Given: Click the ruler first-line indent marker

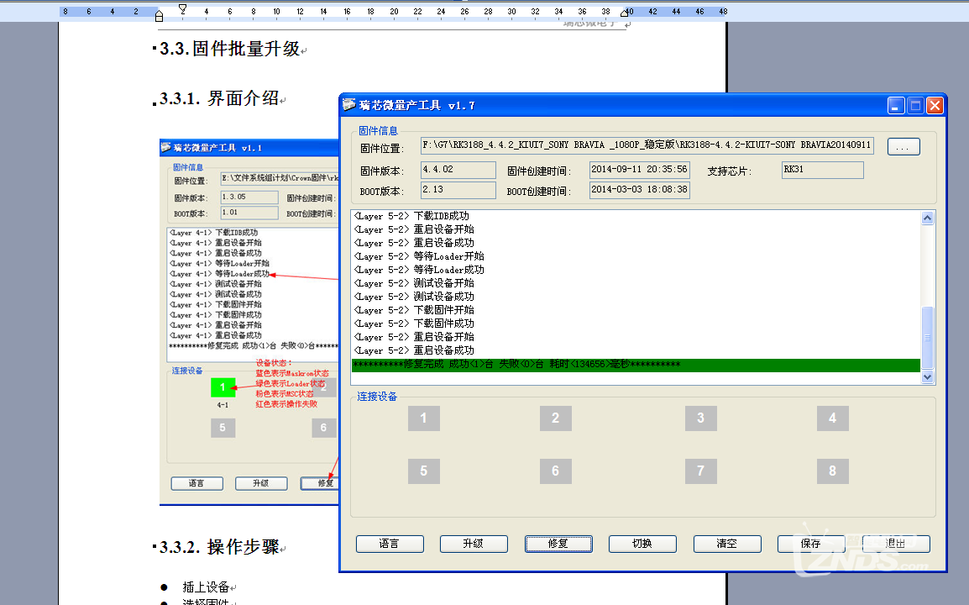Looking at the screenshot, I should pos(183,9).
